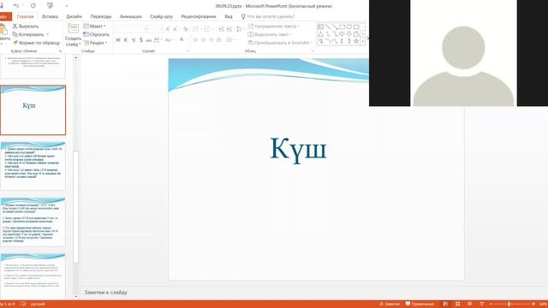Apply italic formatting (К)
548x308 pixels.
pyautogui.click(x=126, y=40)
